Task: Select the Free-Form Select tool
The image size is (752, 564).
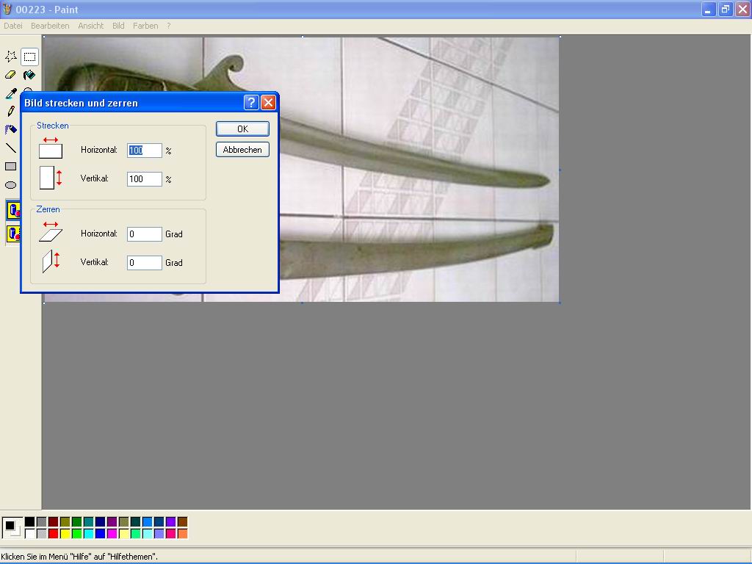Action: pos(11,57)
